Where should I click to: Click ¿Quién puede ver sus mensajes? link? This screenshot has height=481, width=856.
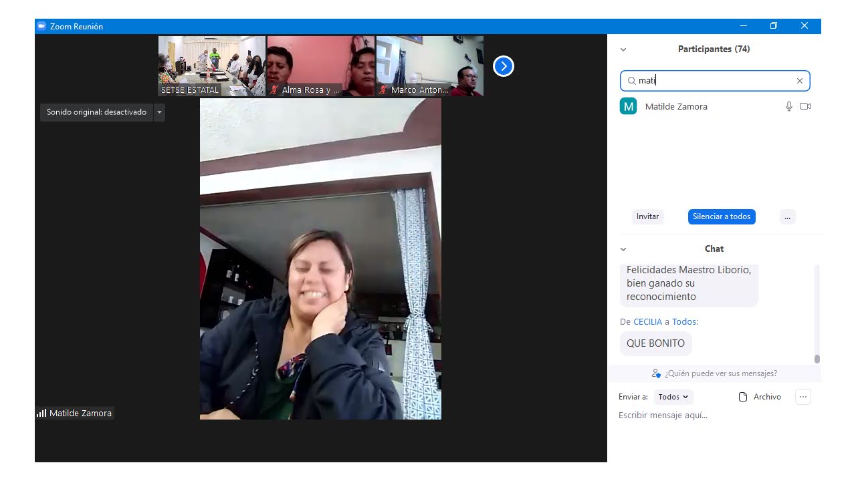tap(721, 373)
